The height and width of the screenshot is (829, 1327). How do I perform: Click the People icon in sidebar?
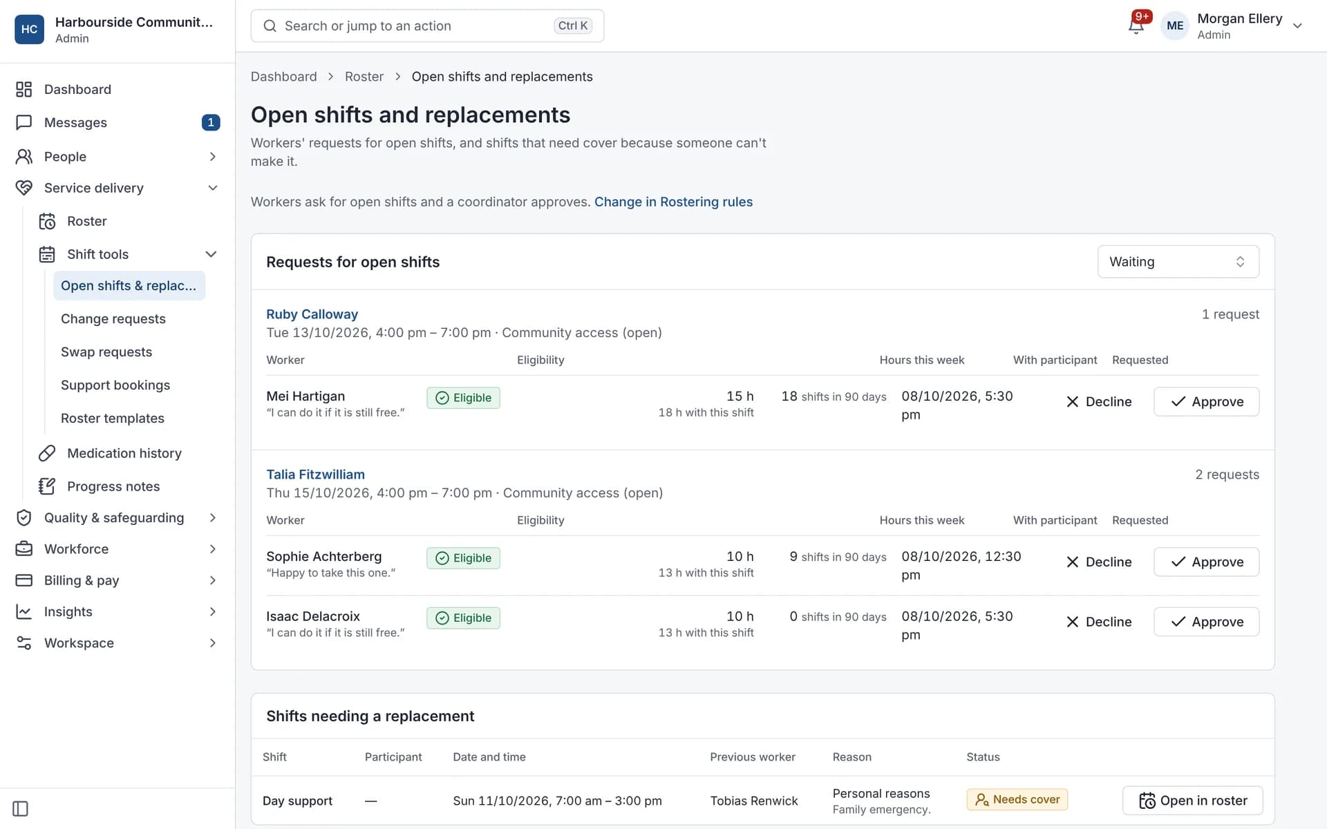coord(24,156)
